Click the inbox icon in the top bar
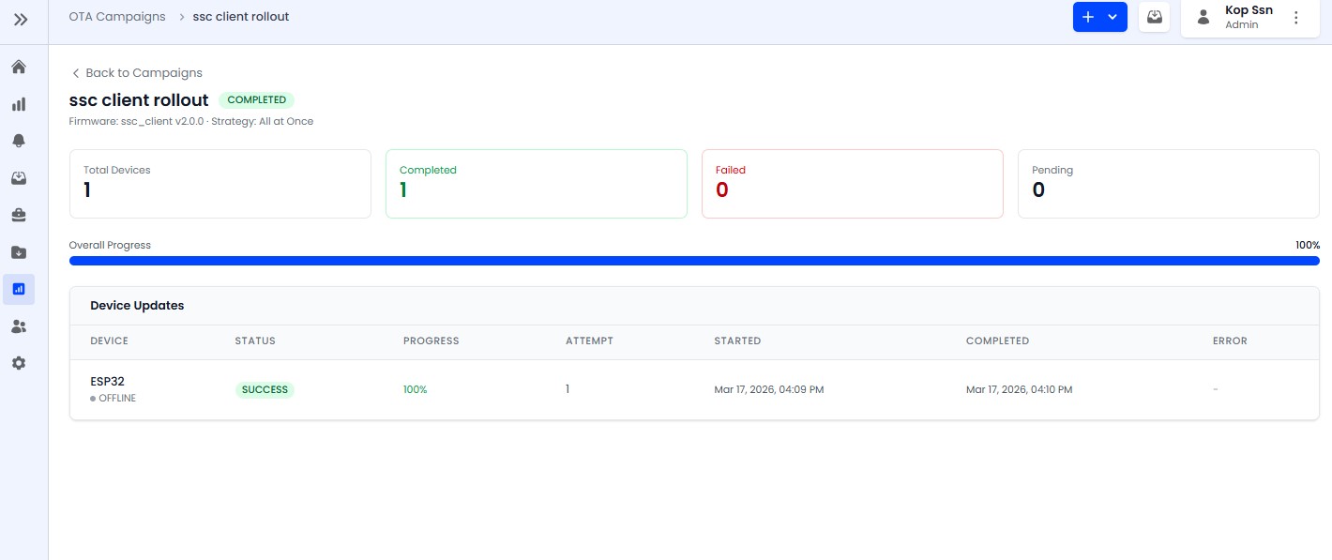 coord(1154,16)
